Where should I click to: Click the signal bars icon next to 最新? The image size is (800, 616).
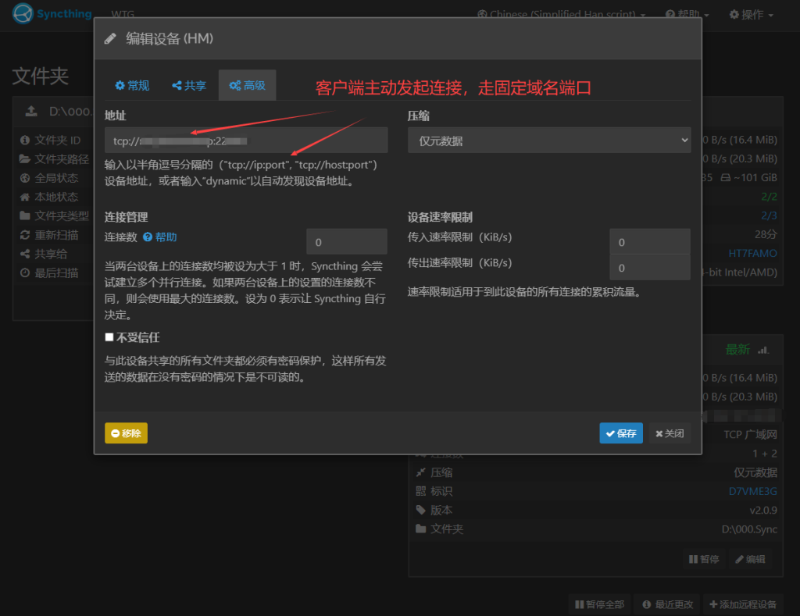pos(763,350)
